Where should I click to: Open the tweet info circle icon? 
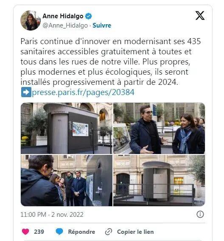click(x=200, y=214)
